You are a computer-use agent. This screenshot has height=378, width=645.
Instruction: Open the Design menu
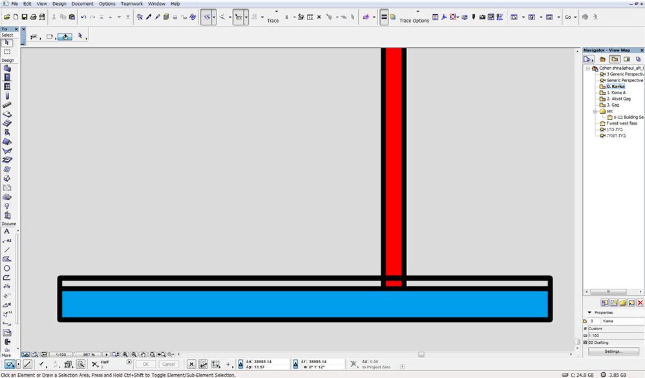pyautogui.click(x=59, y=4)
